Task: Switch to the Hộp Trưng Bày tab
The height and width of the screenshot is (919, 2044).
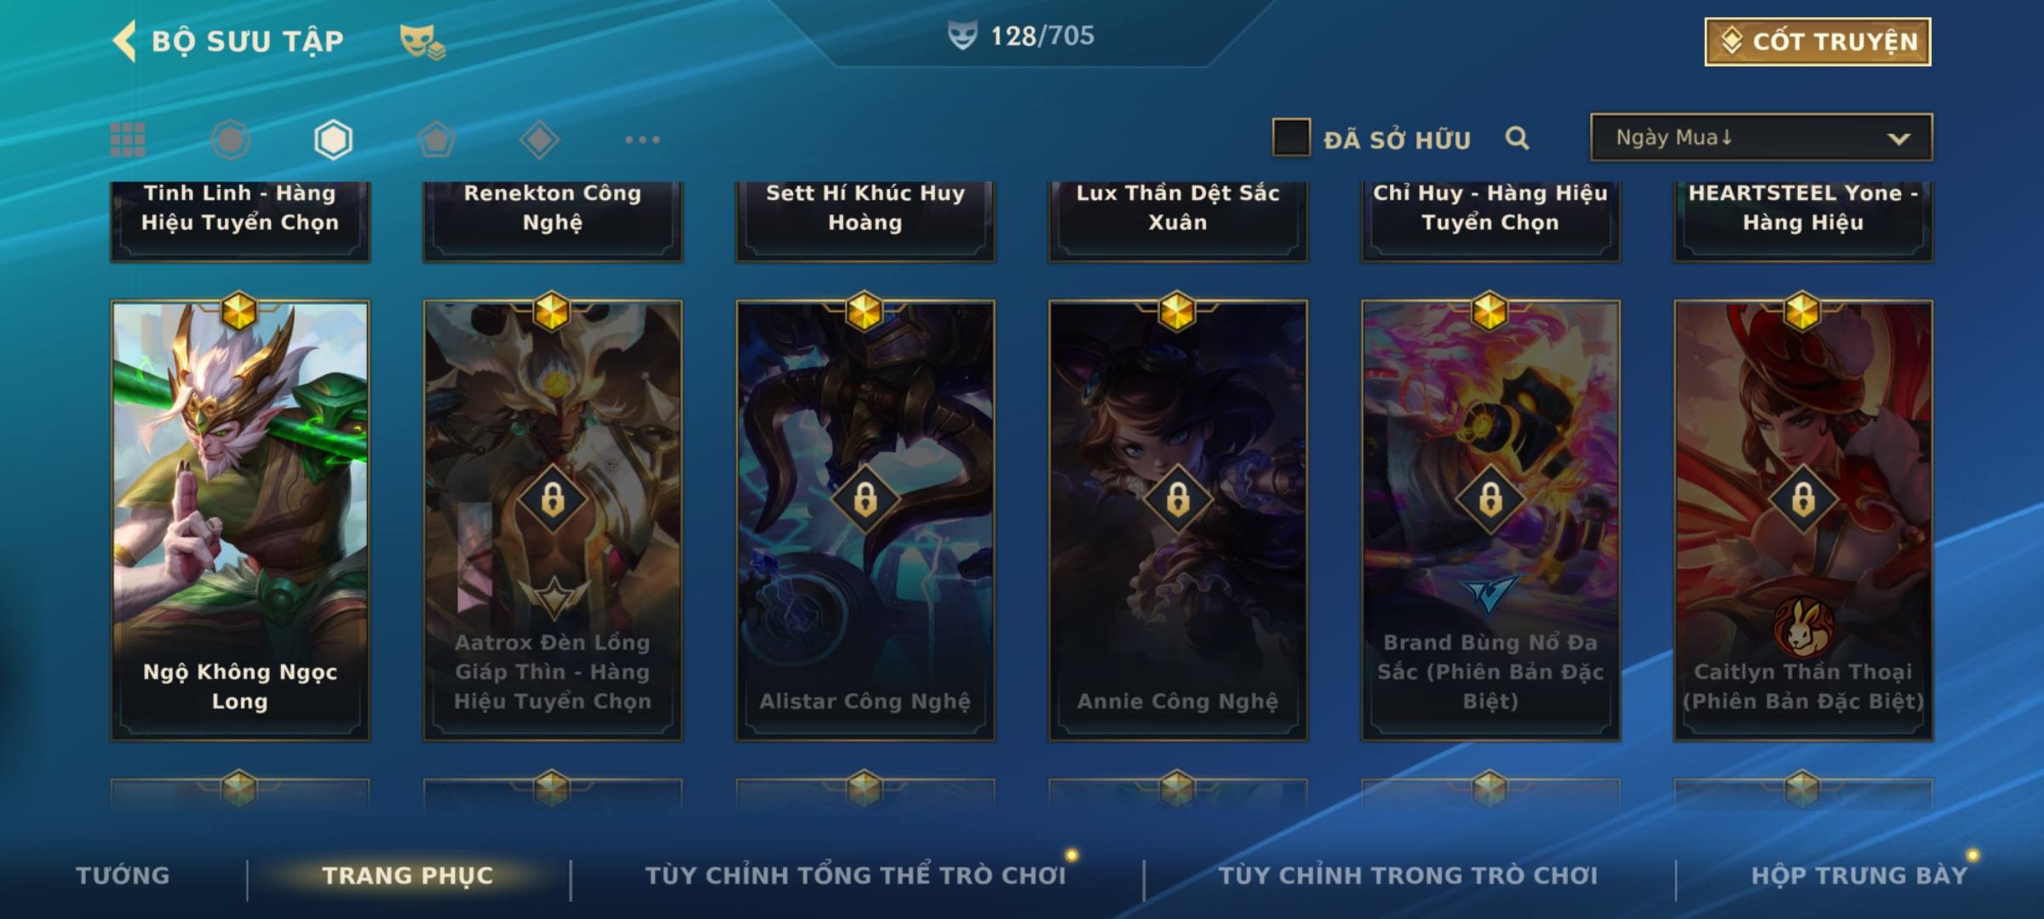Action: pos(1859,876)
